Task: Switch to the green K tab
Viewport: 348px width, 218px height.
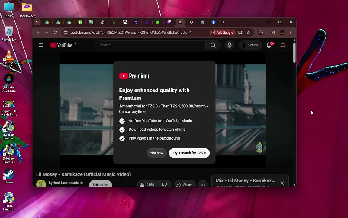Action: click(x=158, y=22)
